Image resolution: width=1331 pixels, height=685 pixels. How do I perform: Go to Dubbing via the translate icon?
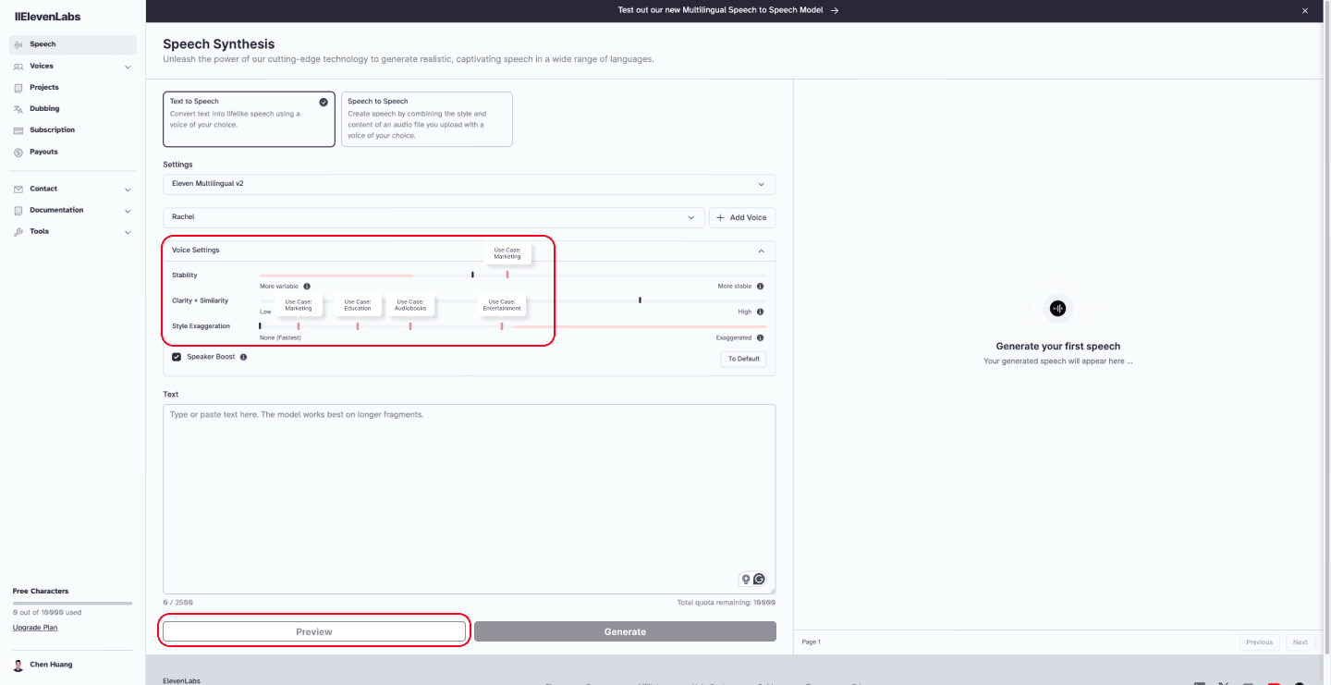coord(18,109)
